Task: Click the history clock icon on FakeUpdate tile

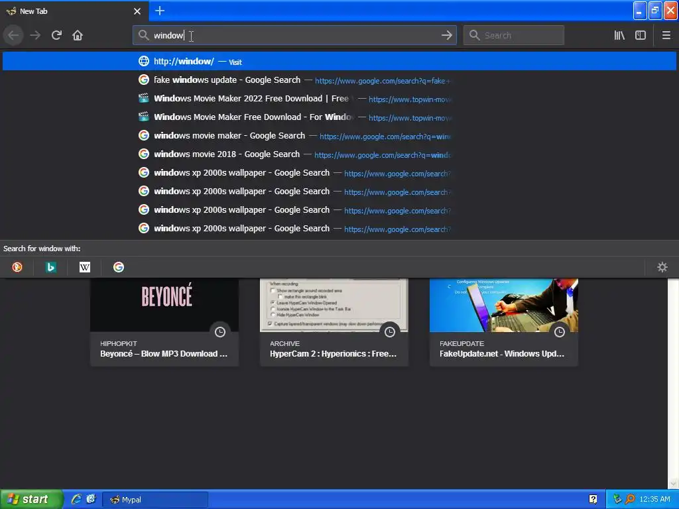Action: (x=560, y=332)
